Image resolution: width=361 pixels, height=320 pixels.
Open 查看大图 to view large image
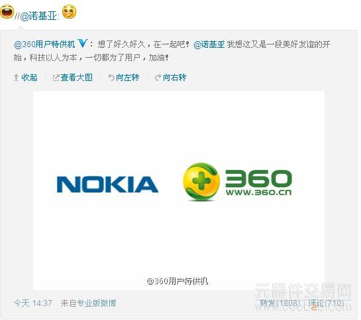[x=77, y=78]
